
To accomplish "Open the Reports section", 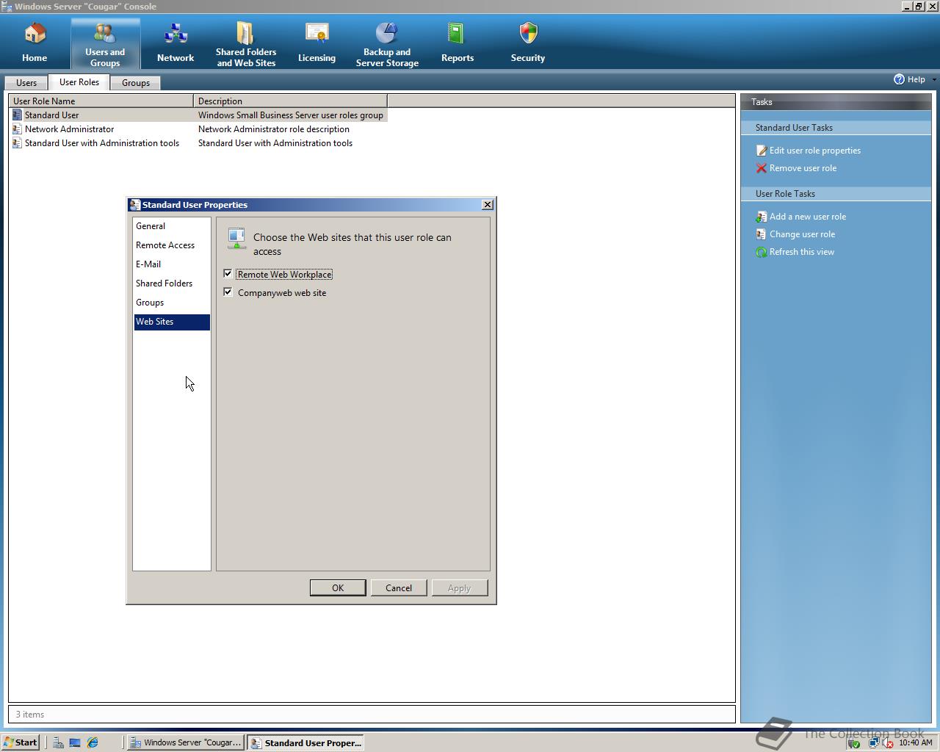I will pyautogui.click(x=458, y=43).
